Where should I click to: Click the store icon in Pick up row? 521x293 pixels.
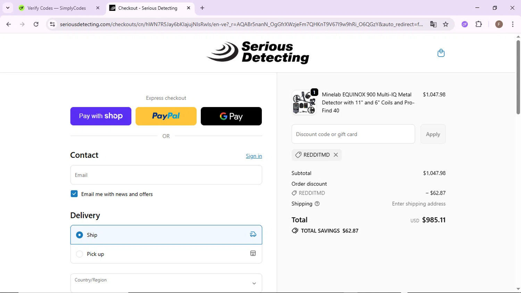tap(253, 254)
